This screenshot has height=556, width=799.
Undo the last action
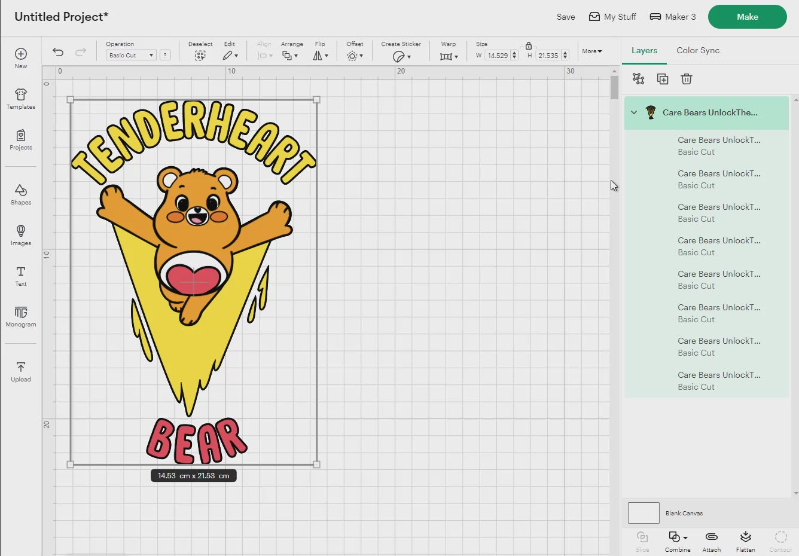pos(58,52)
